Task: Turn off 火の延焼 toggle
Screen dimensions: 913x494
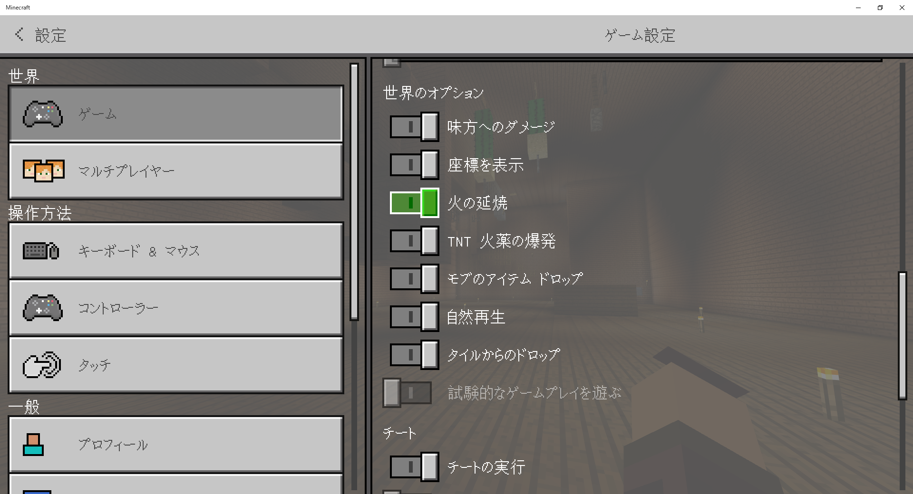Action: pyautogui.click(x=414, y=203)
